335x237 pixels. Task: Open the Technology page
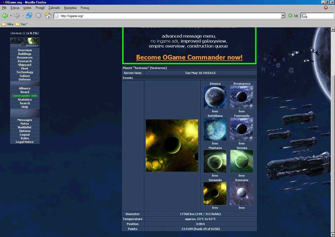[x=25, y=72]
